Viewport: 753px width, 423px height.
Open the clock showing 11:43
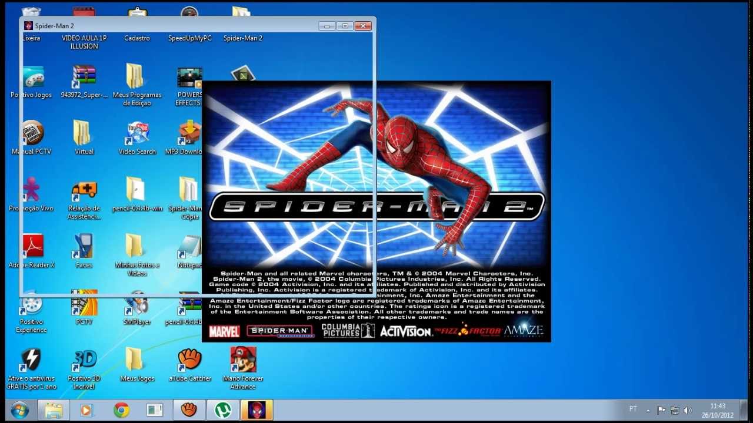pyautogui.click(x=718, y=410)
